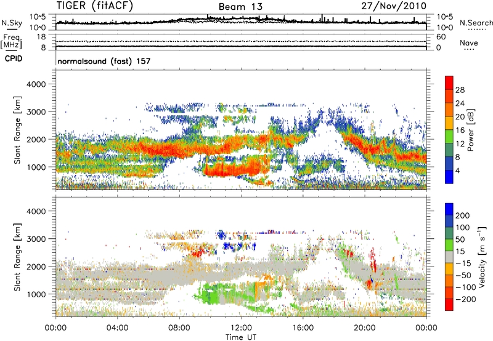
Task: Click the 'TIGER (fitACF)' plot title
Action: (x=95, y=6)
